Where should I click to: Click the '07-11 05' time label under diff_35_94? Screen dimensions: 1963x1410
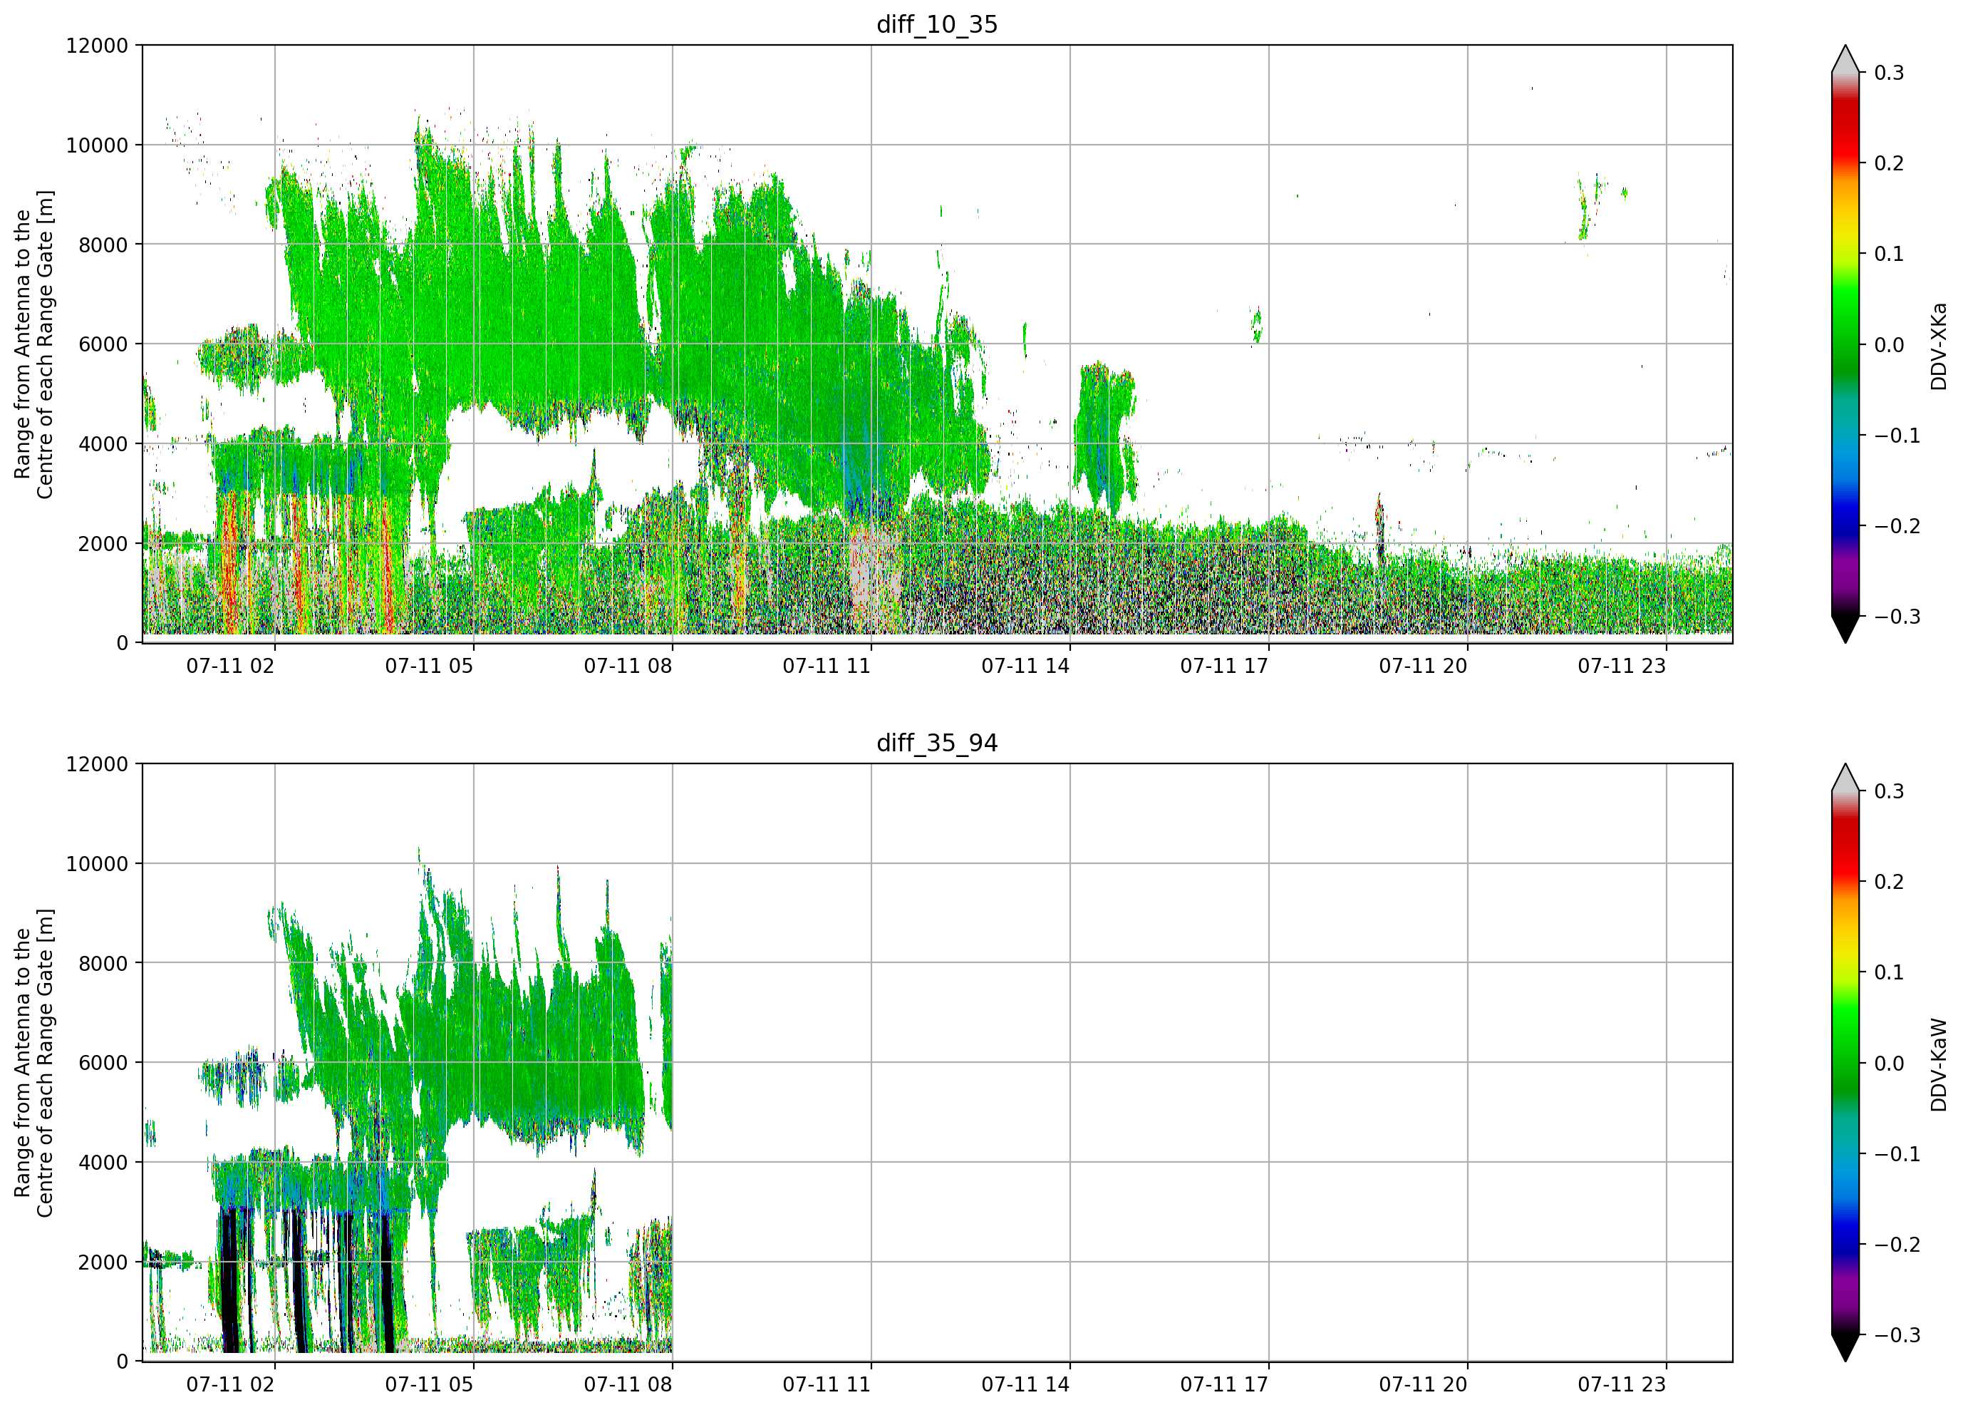pyautogui.click(x=430, y=1385)
